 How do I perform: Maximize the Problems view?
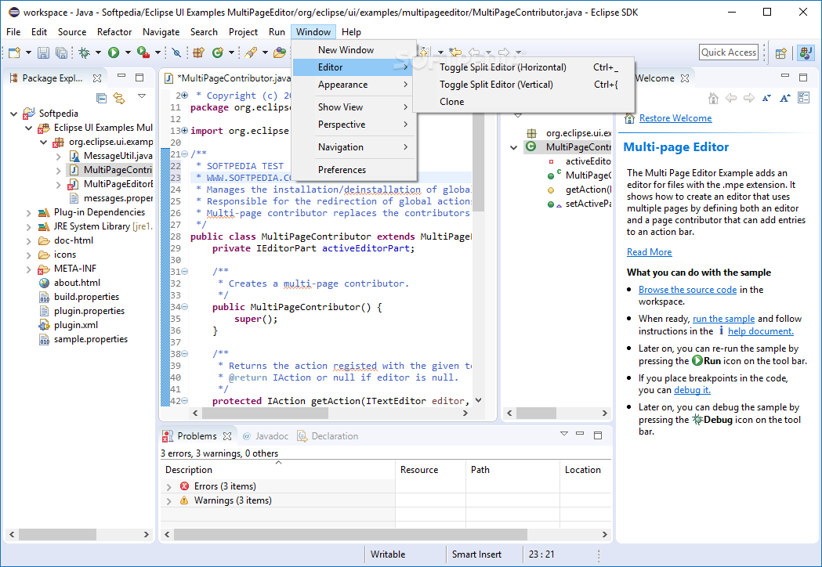(598, 435)
